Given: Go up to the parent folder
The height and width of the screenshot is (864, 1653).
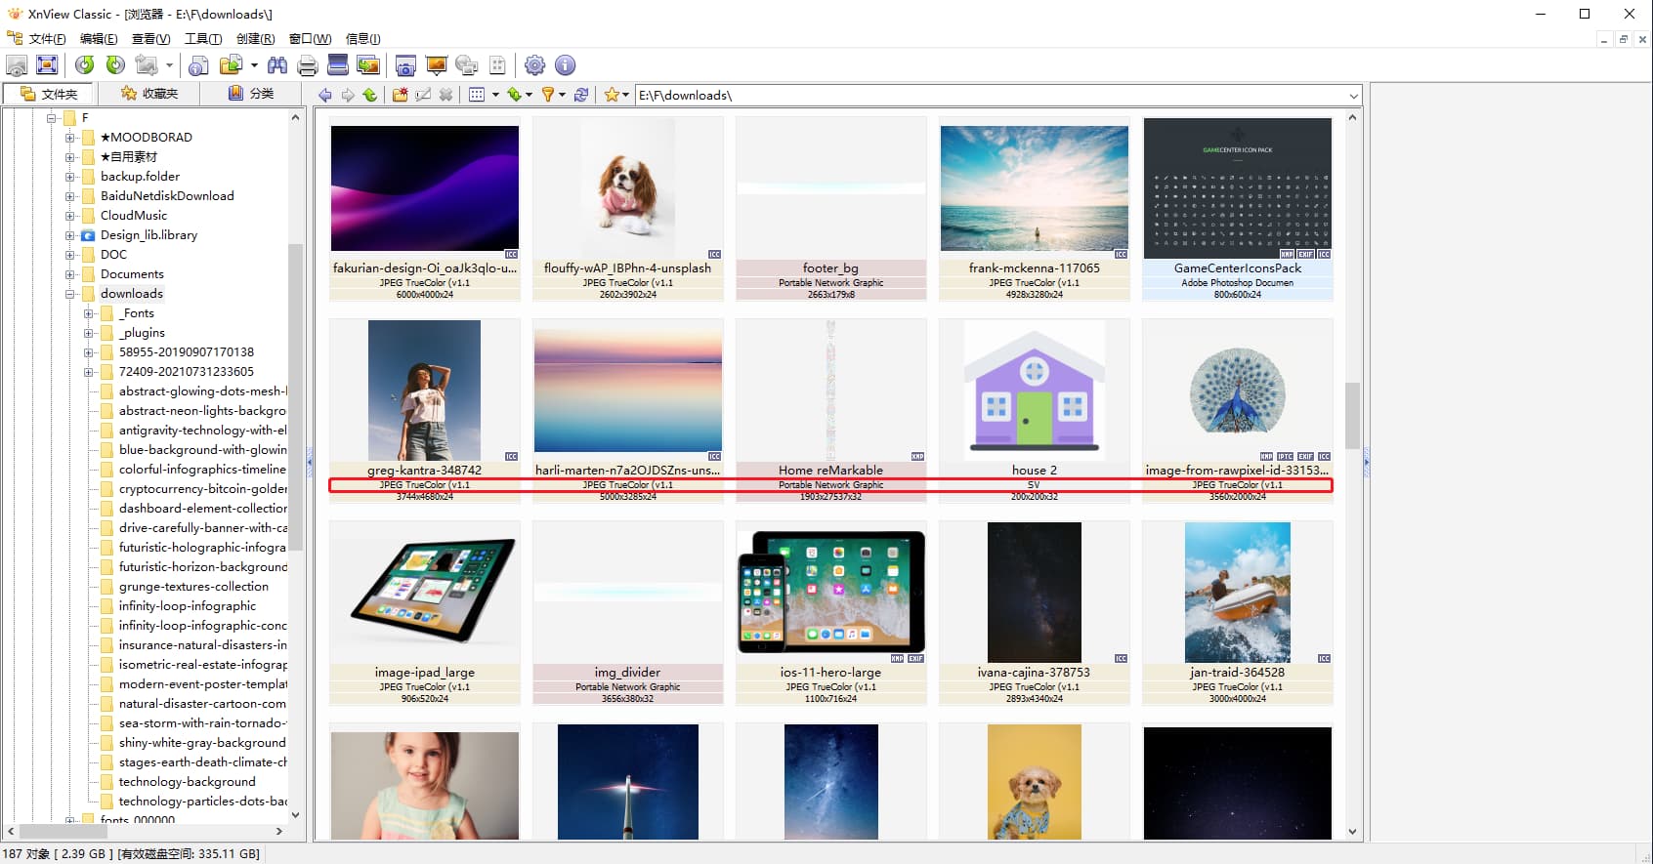Looking at the screenshot, I should [369, 95].
